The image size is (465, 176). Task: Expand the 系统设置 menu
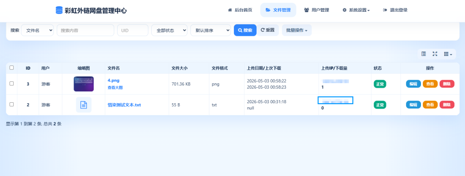(356, 10)
